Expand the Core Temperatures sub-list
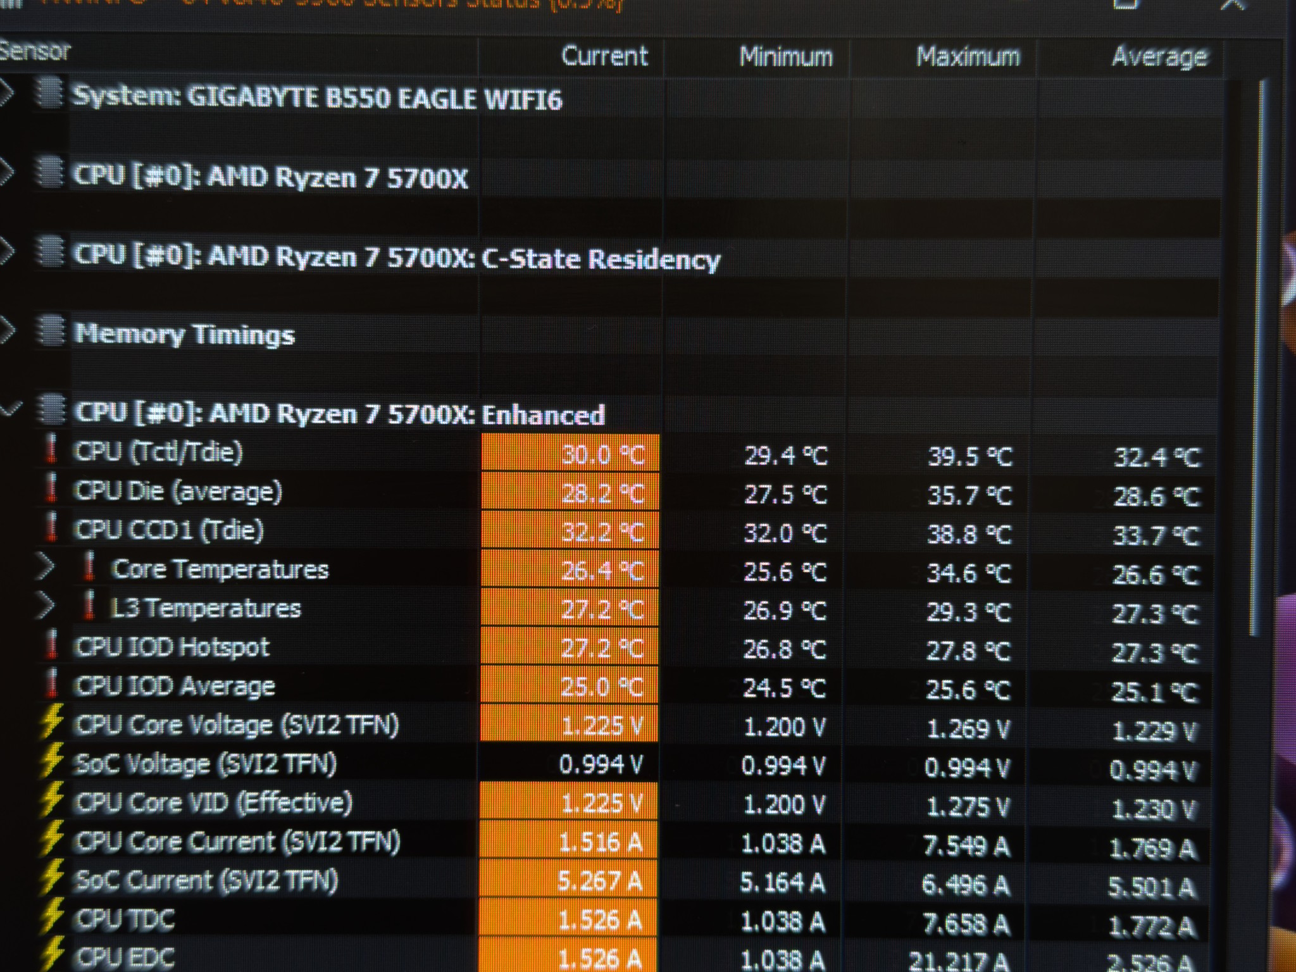Image resolution: width=1296 pixels, height=972 pixels. coord(46,567)
